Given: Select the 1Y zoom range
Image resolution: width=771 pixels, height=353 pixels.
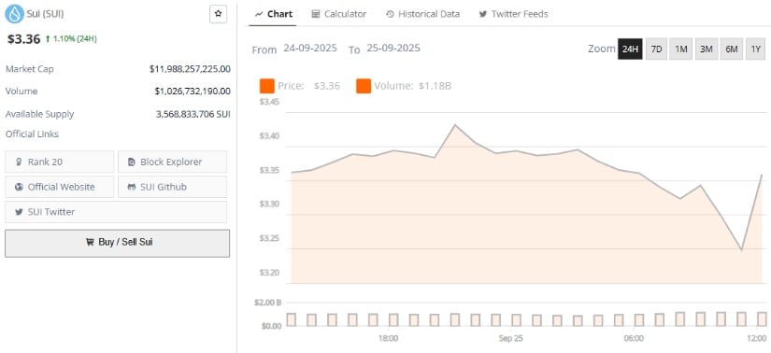Looking at the screenshot, I should 756,49.
